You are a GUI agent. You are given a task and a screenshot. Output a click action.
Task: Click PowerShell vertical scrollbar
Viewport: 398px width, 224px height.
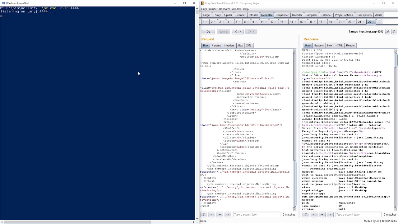coord(197,114)
